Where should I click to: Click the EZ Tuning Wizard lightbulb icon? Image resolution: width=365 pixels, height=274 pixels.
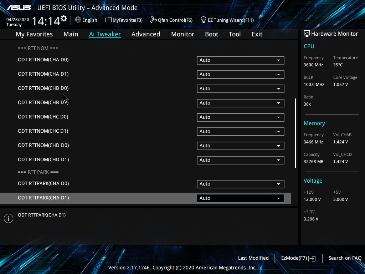coord(204,20)
